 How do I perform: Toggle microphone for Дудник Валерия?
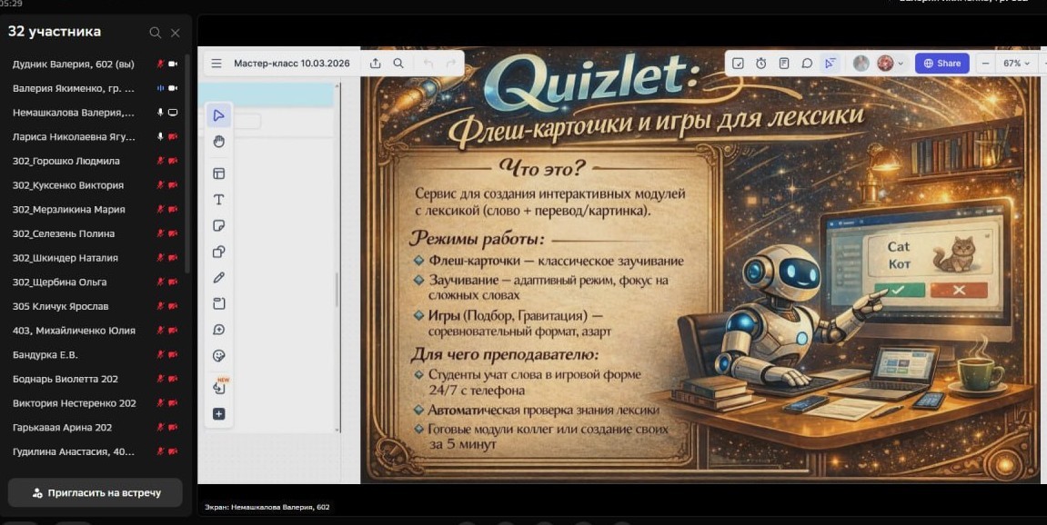coord(160,64)
